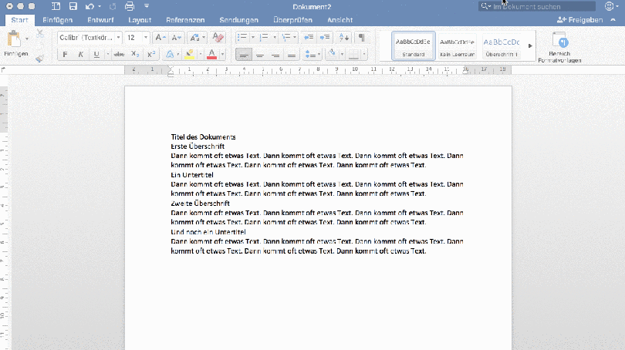Increase the paragraph indent
The width and height of the screenshot is (625, 350).
click(x=325, y=37)
